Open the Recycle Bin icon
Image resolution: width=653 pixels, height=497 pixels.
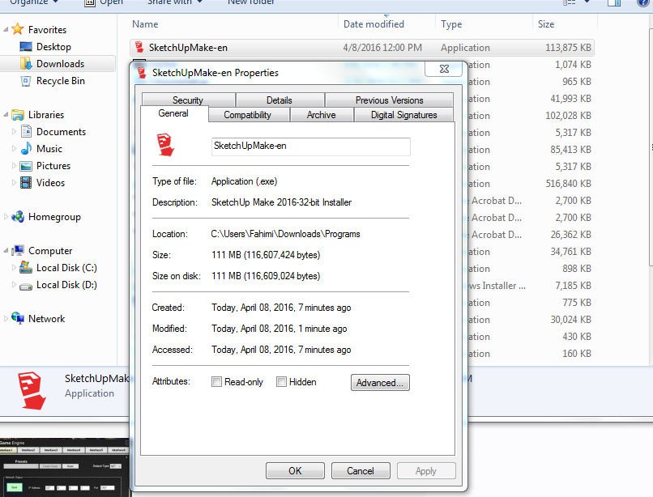pos(26,81)
